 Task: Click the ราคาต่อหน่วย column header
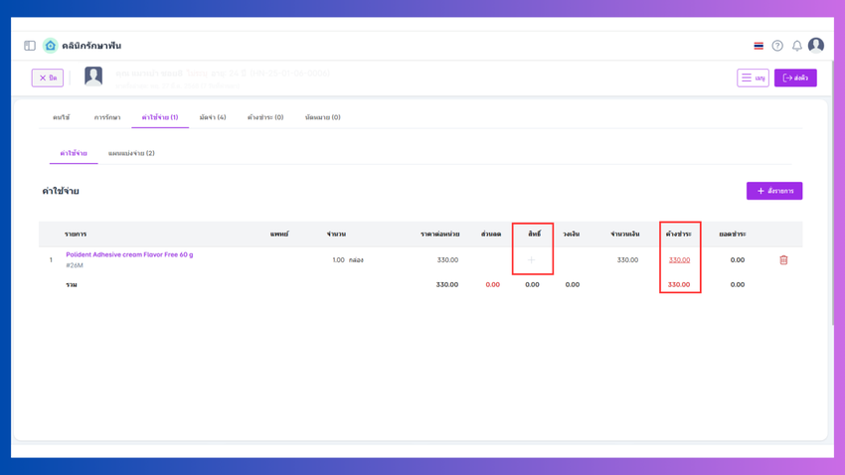pyautogui.click(x=439, y=235)
